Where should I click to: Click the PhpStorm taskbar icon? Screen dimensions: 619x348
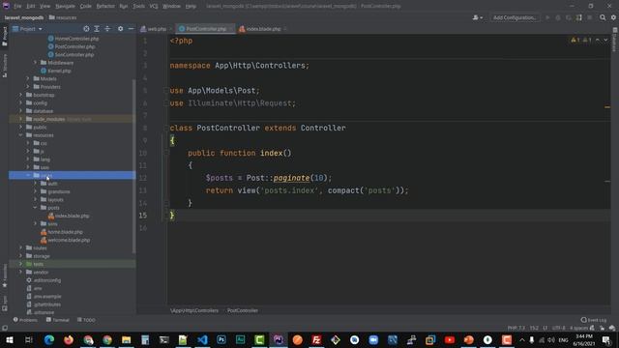tap(279, 339)
